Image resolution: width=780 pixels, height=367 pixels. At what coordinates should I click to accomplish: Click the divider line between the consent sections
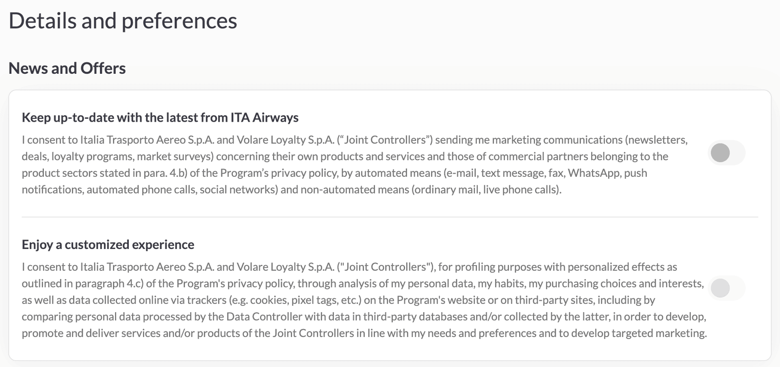coord(390,217)
